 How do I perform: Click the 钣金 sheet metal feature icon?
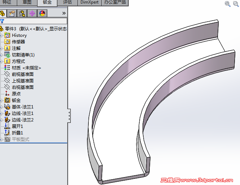pos(7,100)
